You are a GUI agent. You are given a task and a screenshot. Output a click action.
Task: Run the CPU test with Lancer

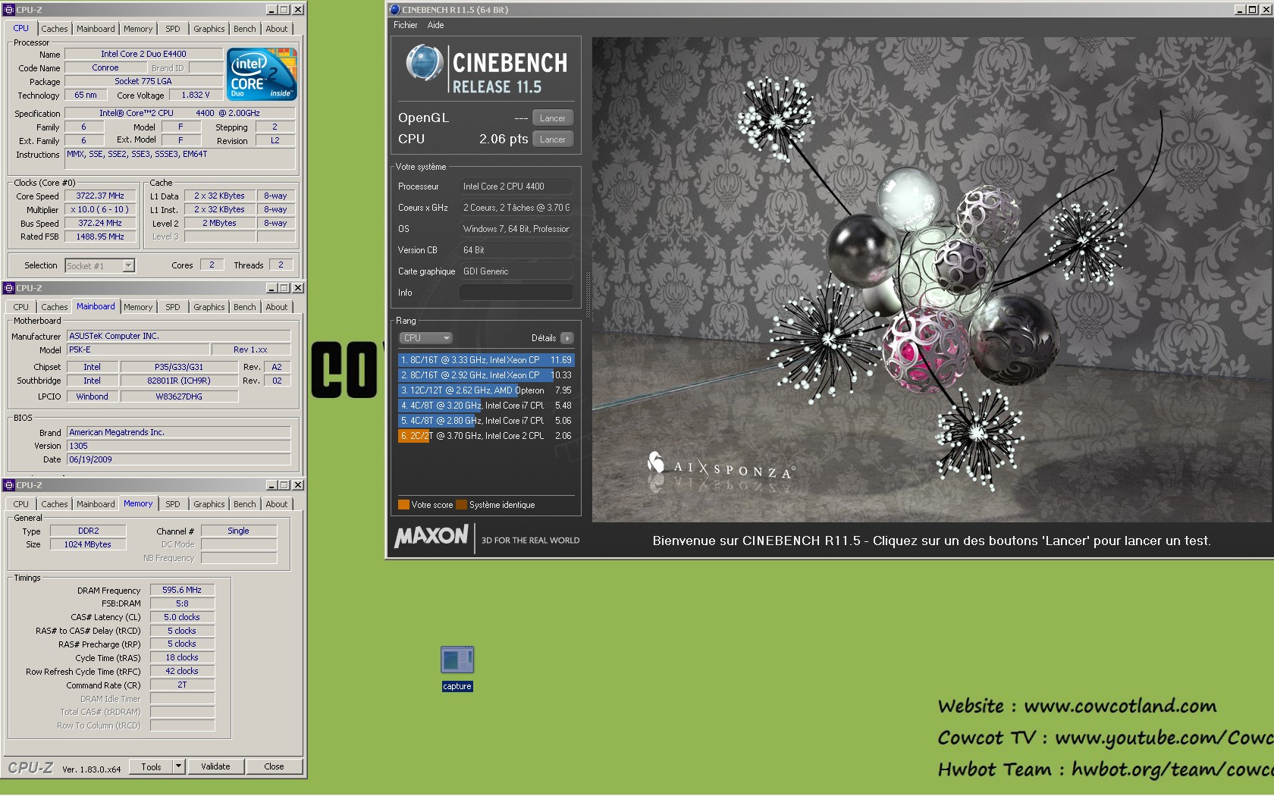553,139
